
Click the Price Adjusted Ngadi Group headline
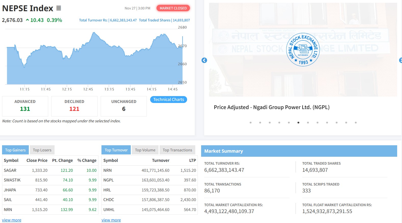click(x=271, y=107)
